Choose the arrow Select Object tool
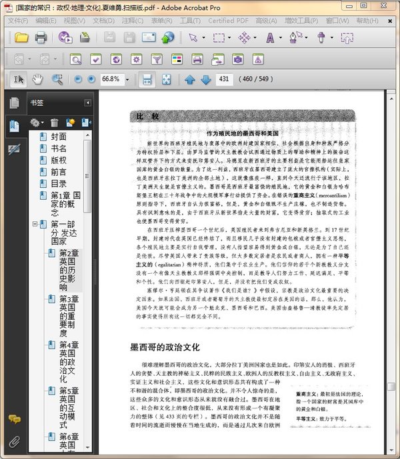Image resolution: width=400 pixels, height=459 pixels. click(x=193, y=37)
